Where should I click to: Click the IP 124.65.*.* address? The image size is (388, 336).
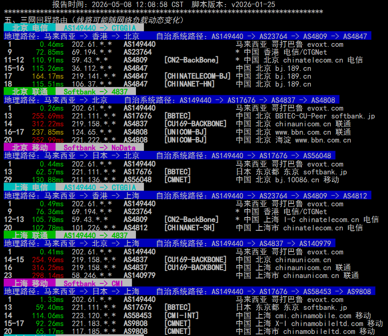point(92,132)
